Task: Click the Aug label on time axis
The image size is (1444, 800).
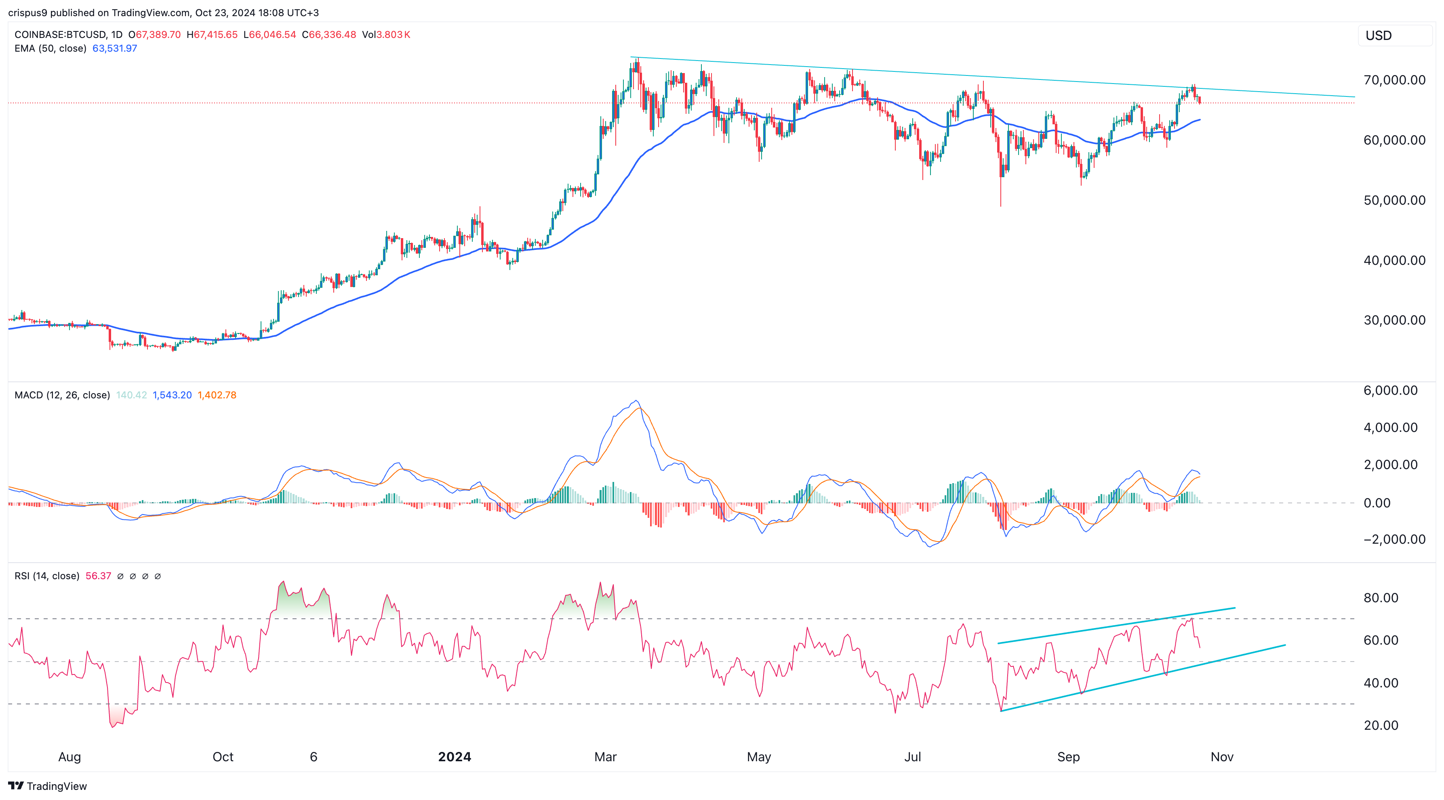Action: (x=69, y=758)
